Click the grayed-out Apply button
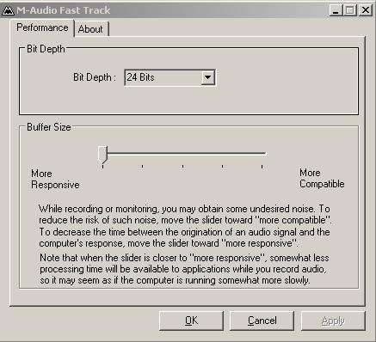The width and height of the screenshot is (376, 342). tap(333, 321)
